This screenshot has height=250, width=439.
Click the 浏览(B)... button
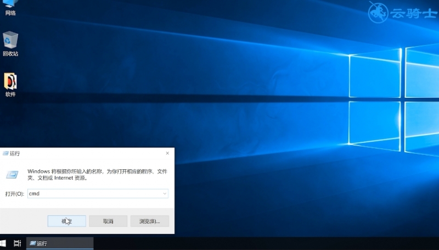[x=149, y=221]
